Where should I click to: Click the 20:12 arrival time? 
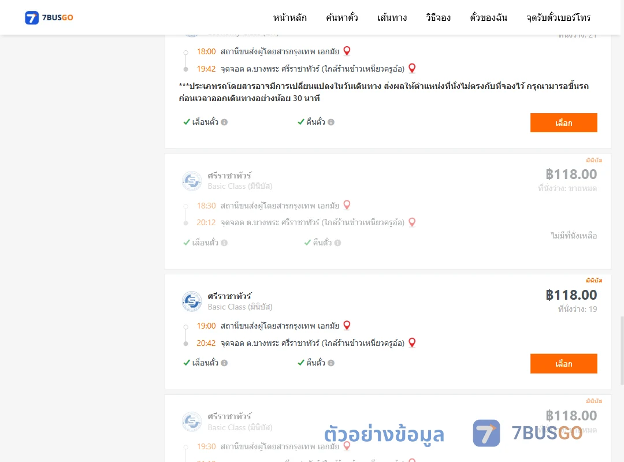point(206,222)
